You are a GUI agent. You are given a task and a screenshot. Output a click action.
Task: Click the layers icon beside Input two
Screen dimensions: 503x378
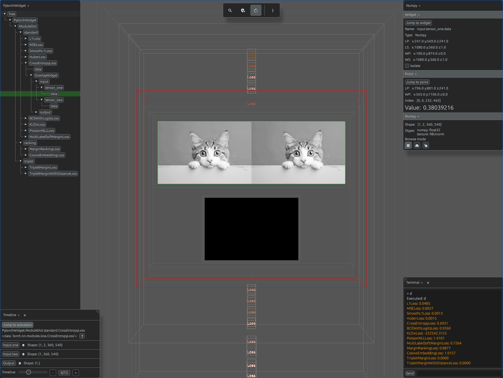coord(23,354)
